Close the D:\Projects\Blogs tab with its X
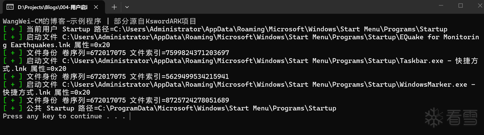 click(x=96, y=7)
